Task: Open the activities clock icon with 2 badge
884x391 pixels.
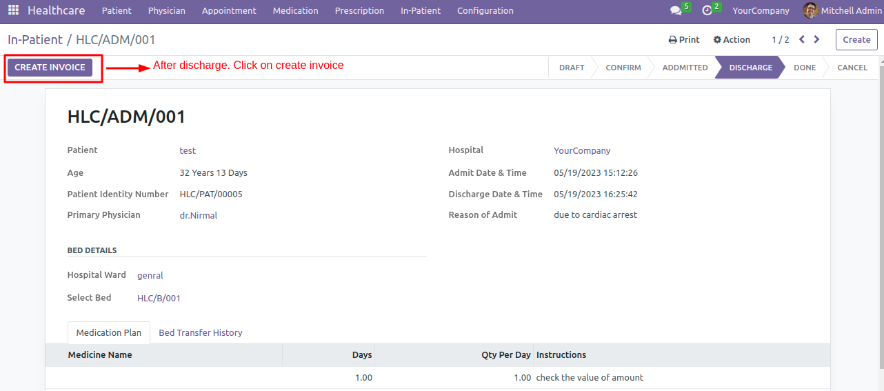Action: (707, 11)
